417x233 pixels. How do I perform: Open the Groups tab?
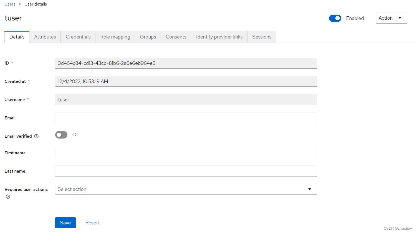(x=148, y=37)
